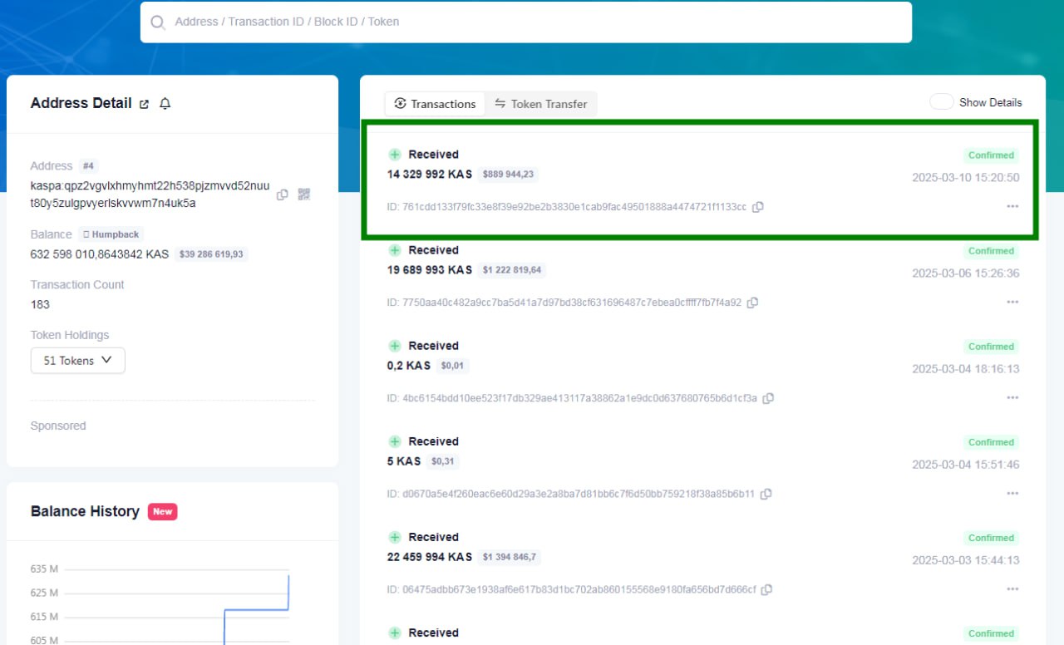The image size is (1064, 645).
Task: Expand the 51 Tokens dropdown
Action: coord(78,361)
